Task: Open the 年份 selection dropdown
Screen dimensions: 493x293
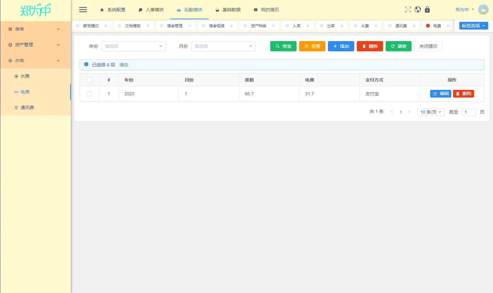Action: 134,46
